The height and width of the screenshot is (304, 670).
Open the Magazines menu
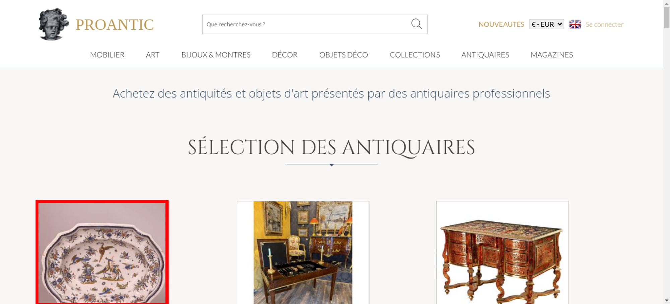552,55
